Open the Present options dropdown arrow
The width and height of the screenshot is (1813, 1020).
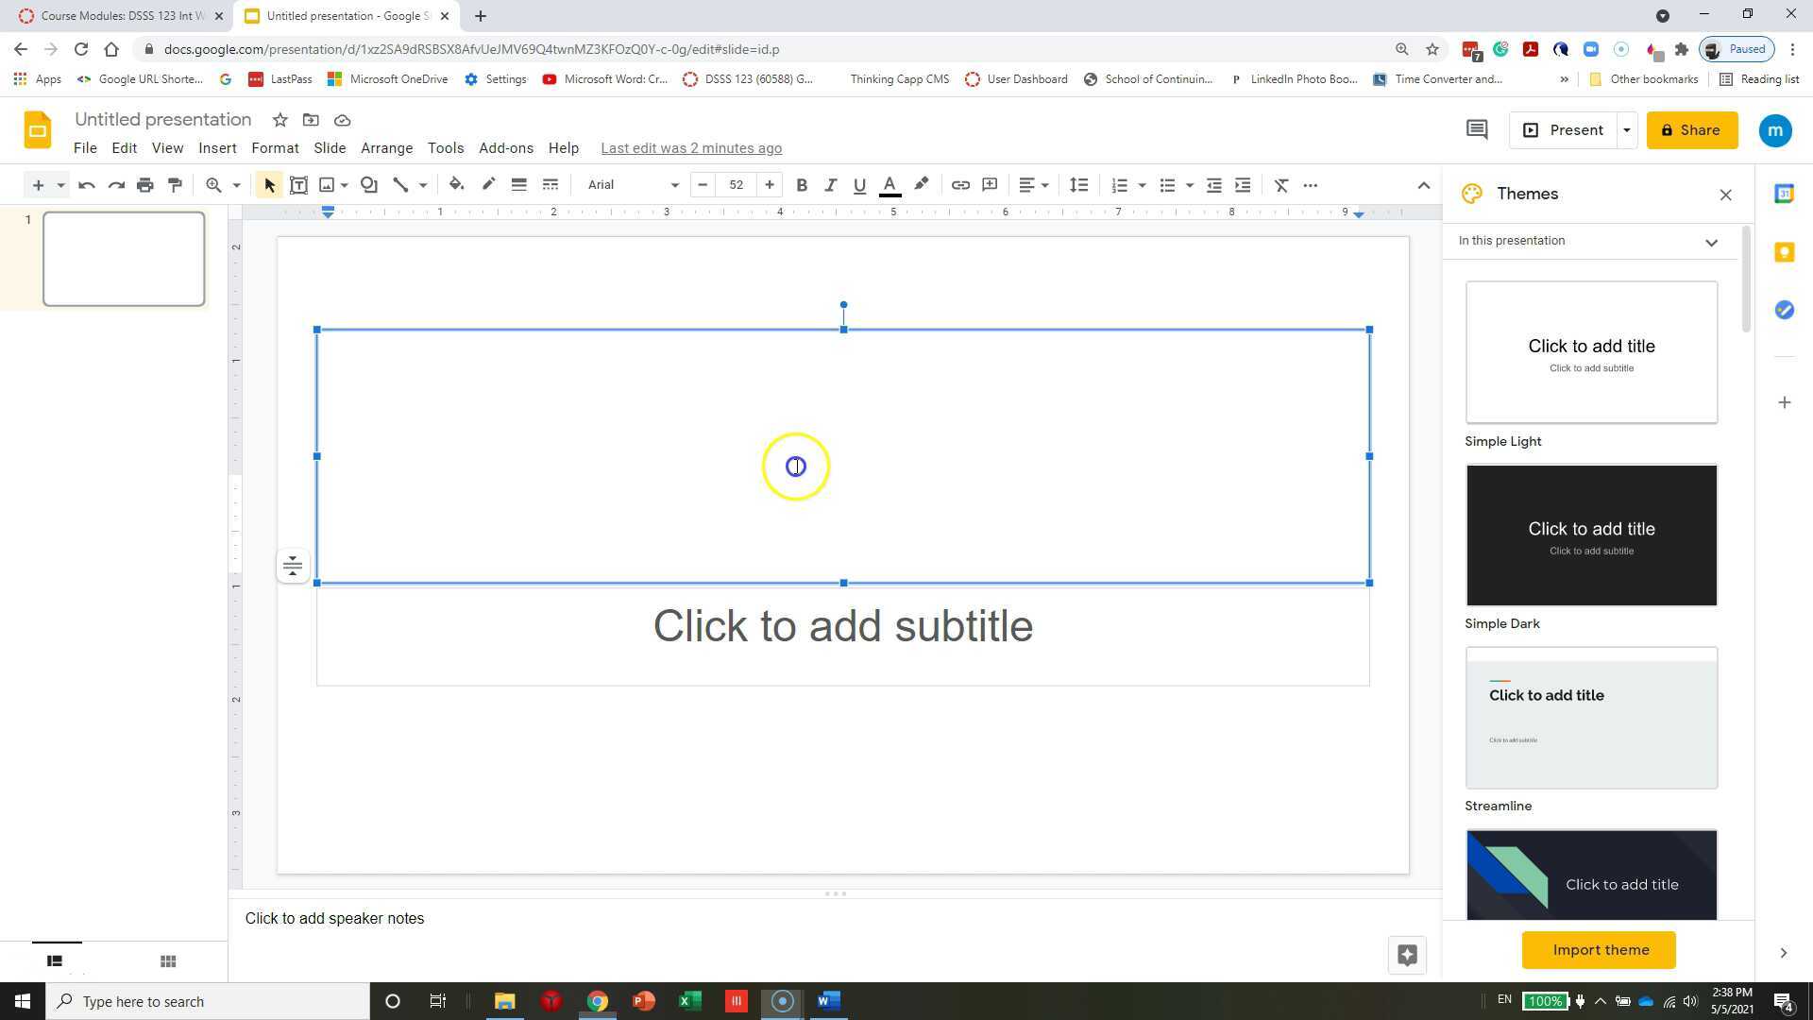tap(1626, 129)
